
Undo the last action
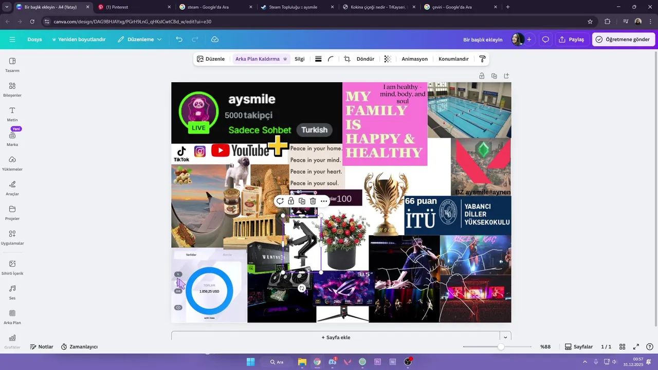[x=179, y=40]
